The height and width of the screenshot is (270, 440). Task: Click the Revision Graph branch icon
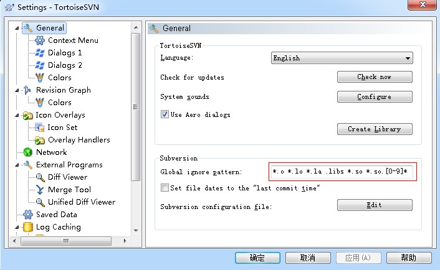tap(27, 90)
